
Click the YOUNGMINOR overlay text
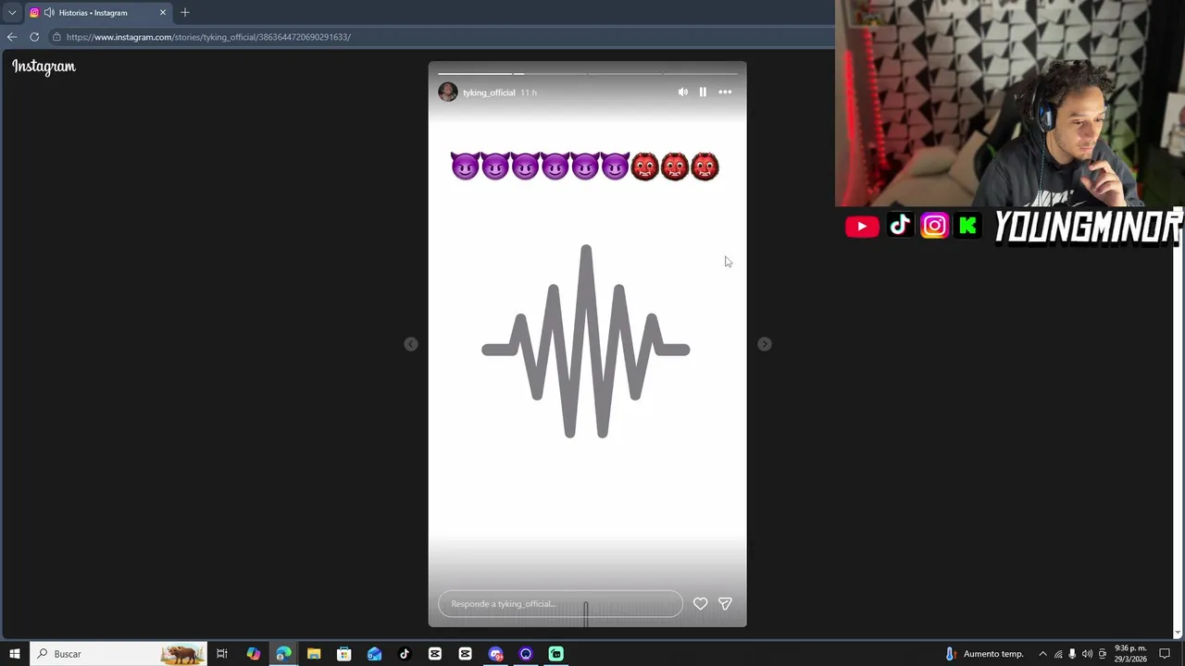[1088, 227]
